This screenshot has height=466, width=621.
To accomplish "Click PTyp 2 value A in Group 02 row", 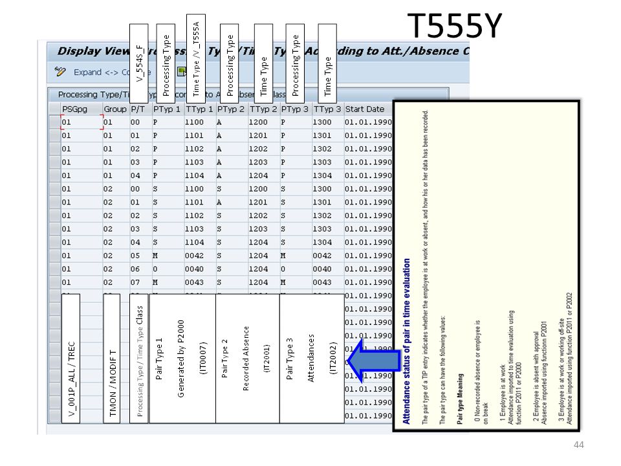I will (232, 203).
